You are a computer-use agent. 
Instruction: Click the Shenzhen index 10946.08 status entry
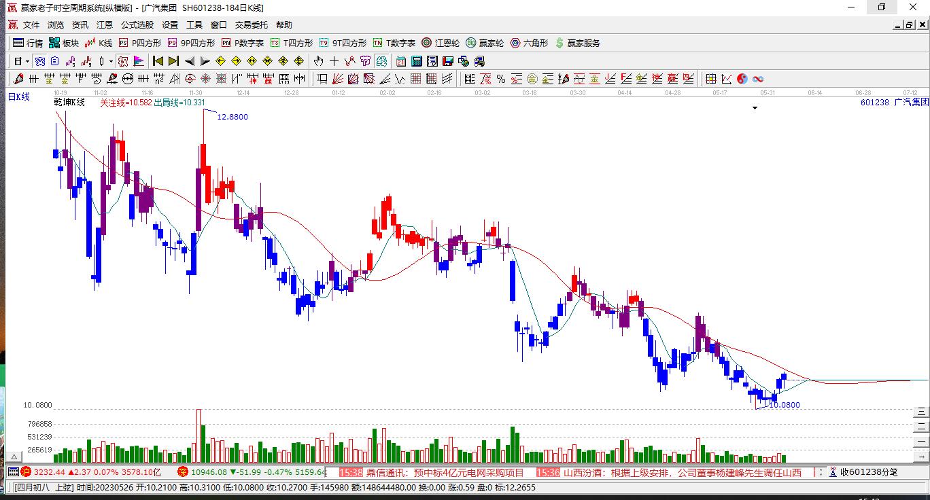click(252, 472)
